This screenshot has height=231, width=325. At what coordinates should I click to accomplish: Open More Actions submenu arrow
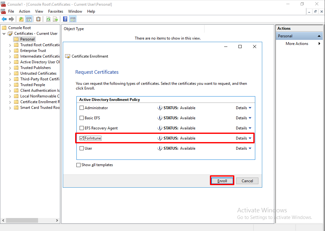point(319,44)
